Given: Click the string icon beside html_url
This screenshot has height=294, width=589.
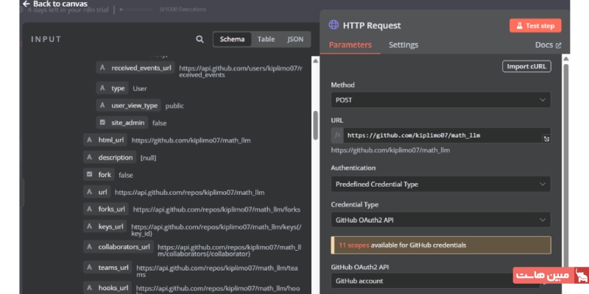Looking at the screenshot, I should coord(89,140).
